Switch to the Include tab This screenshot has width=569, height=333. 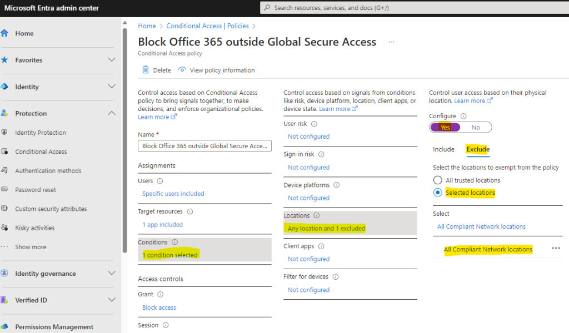tap(443, 149)
